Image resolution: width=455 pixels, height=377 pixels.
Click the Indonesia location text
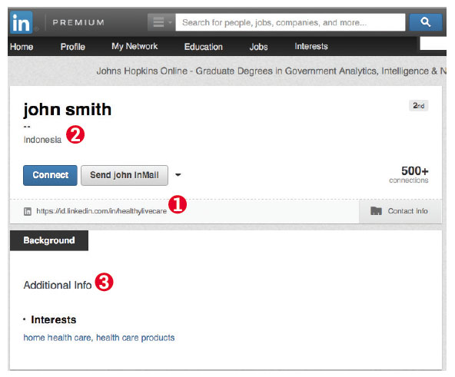click(42, 140)
